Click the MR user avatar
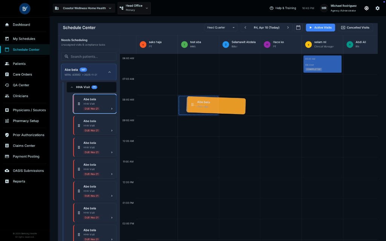The image size is (386, 241). click(324, 8)
